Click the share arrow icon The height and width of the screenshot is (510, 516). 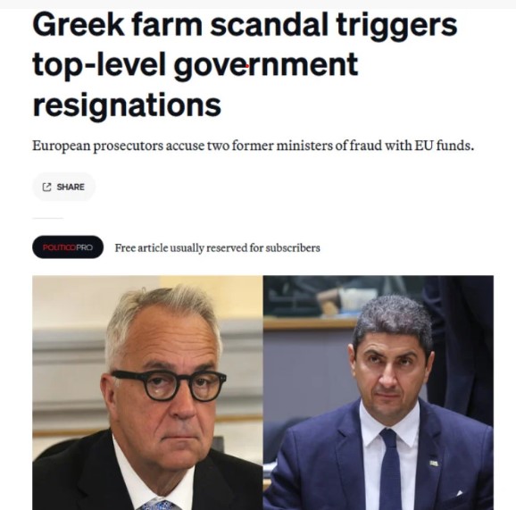tap(46, 187)
